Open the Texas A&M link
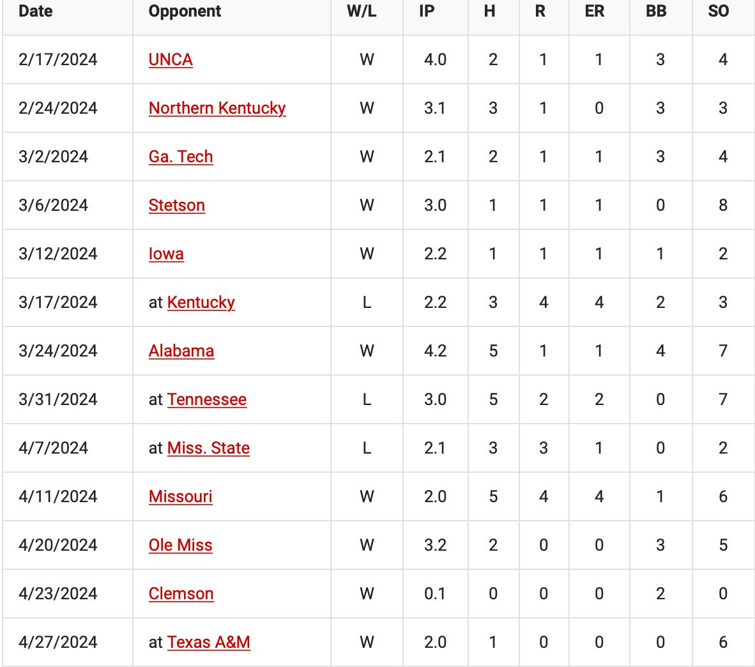This screenshot has width=755, height=667. coord(209,642)
